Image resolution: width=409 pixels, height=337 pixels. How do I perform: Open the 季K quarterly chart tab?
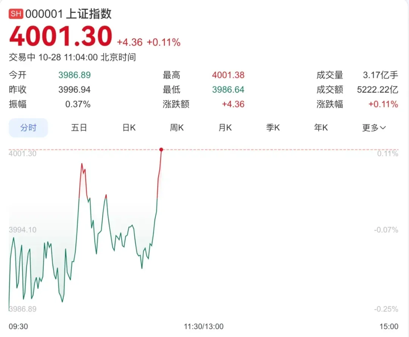[273, 128]
